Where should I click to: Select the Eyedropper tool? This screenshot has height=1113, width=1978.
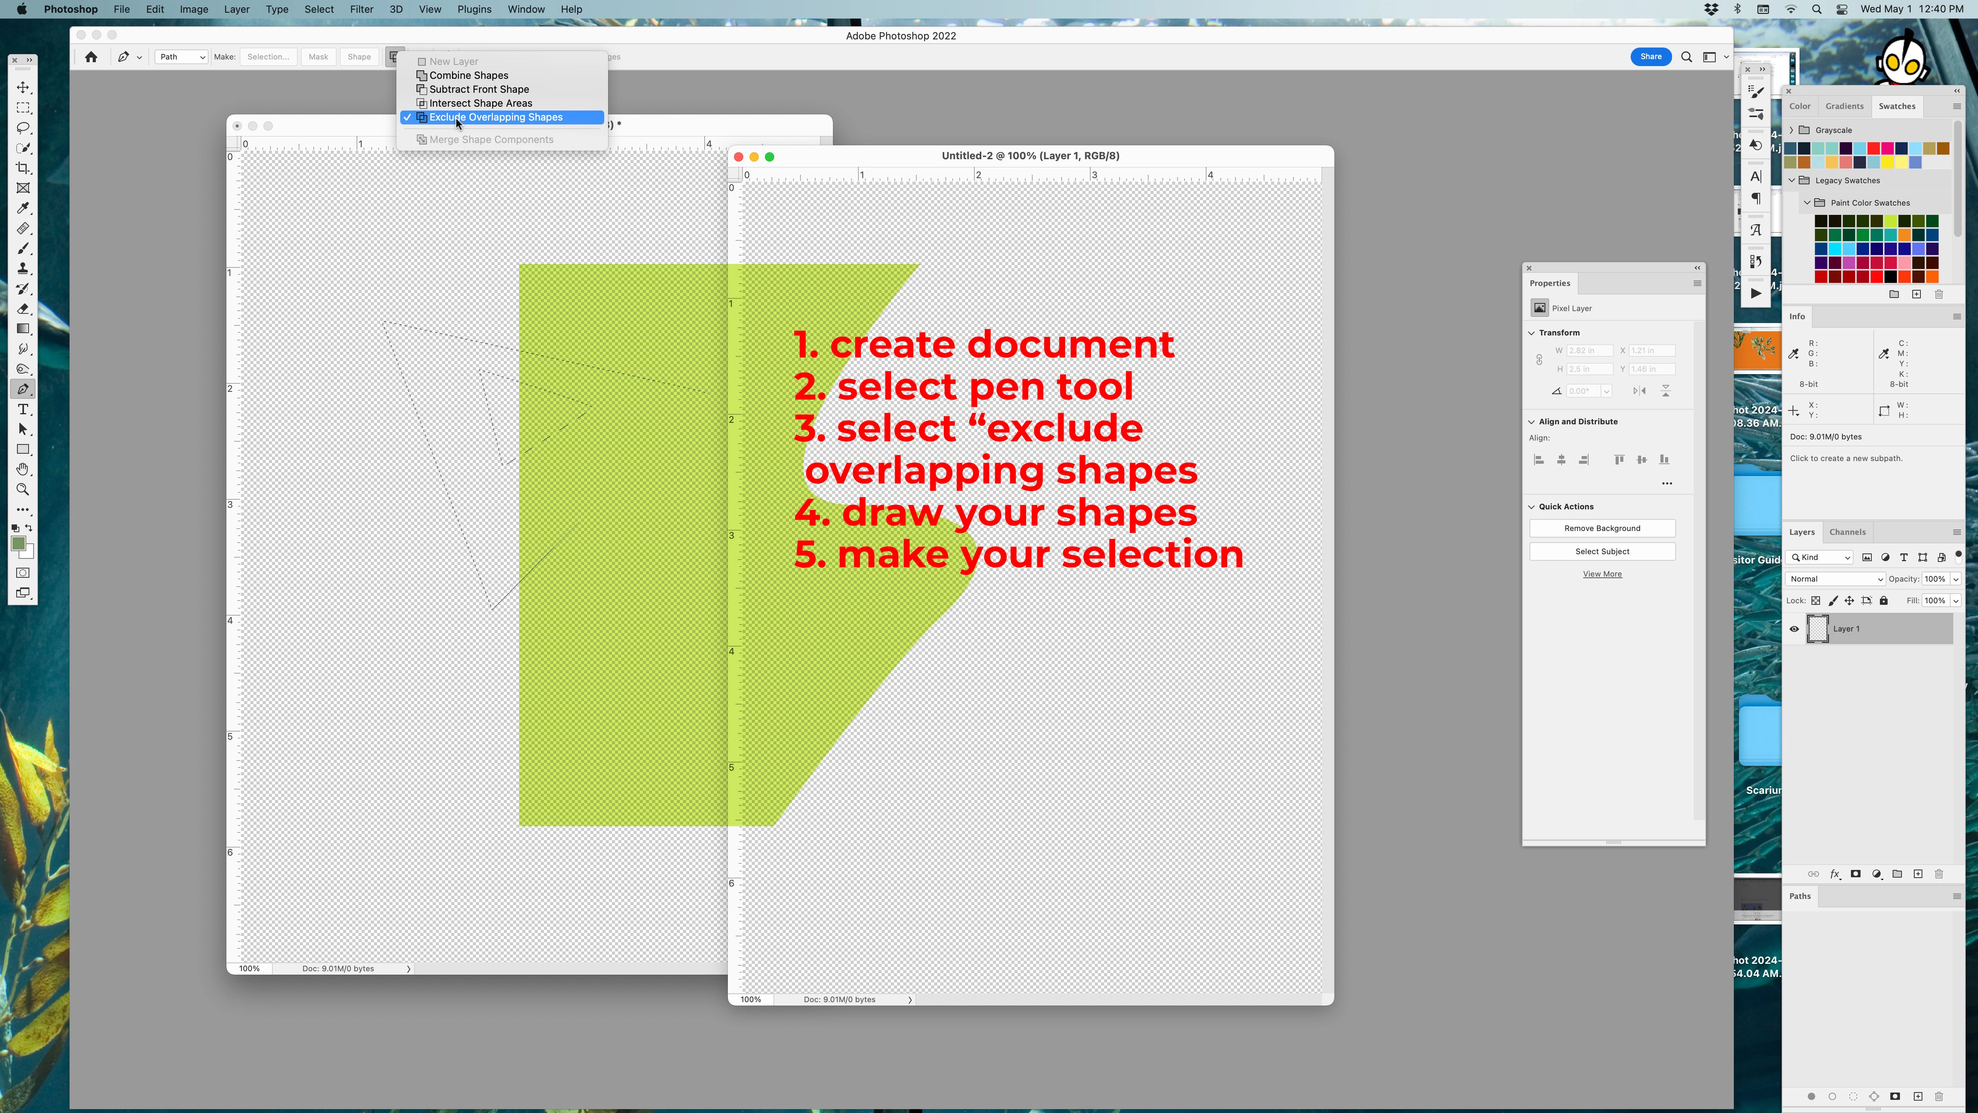[x=23, y=208]
